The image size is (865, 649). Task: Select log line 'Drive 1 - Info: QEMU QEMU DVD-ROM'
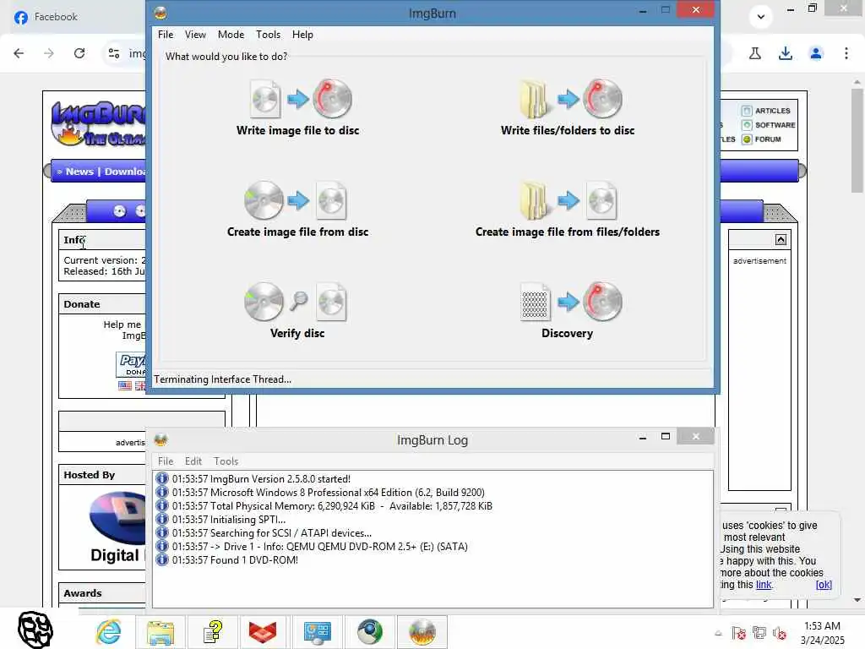pos(319,547)
